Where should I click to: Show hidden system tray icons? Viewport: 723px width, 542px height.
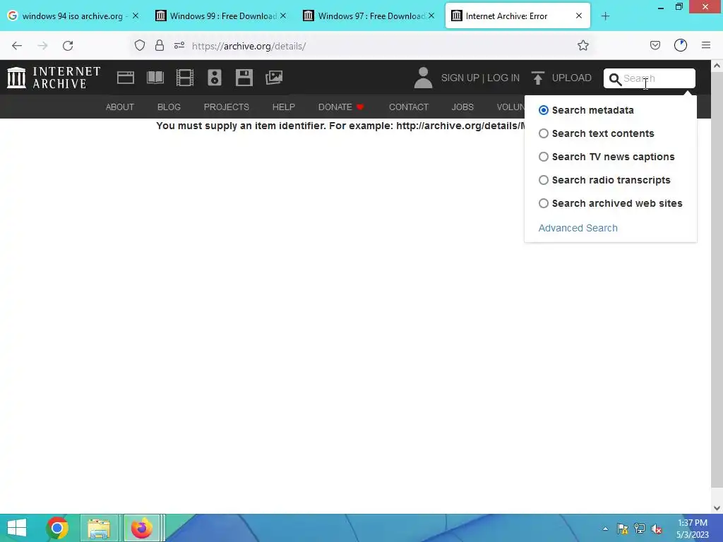tap(605, 529)
